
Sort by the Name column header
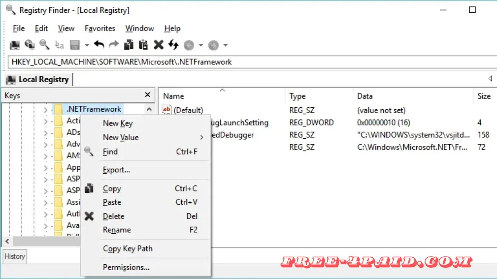[222, 96]
